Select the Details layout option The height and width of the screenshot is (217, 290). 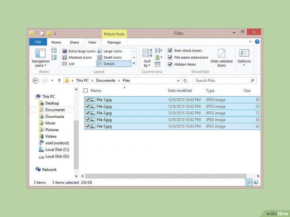[114, 64]
